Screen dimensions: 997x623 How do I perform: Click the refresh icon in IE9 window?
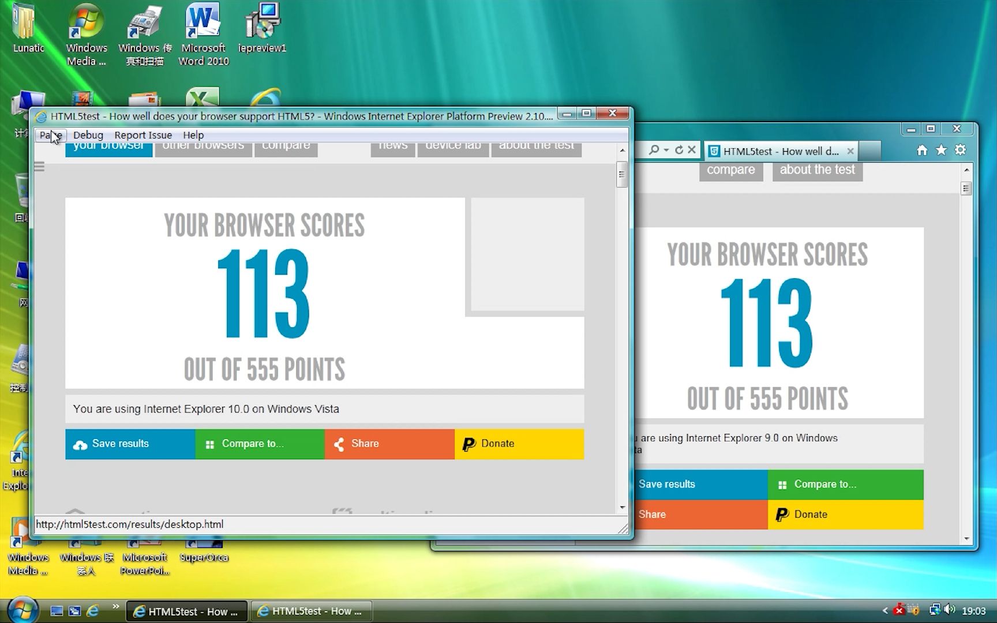(679, 150)
